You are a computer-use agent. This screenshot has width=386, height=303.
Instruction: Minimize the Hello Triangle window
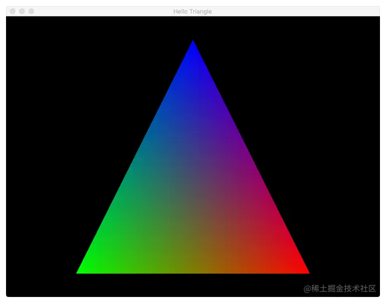pyautogui.click(x=22, y=12)
